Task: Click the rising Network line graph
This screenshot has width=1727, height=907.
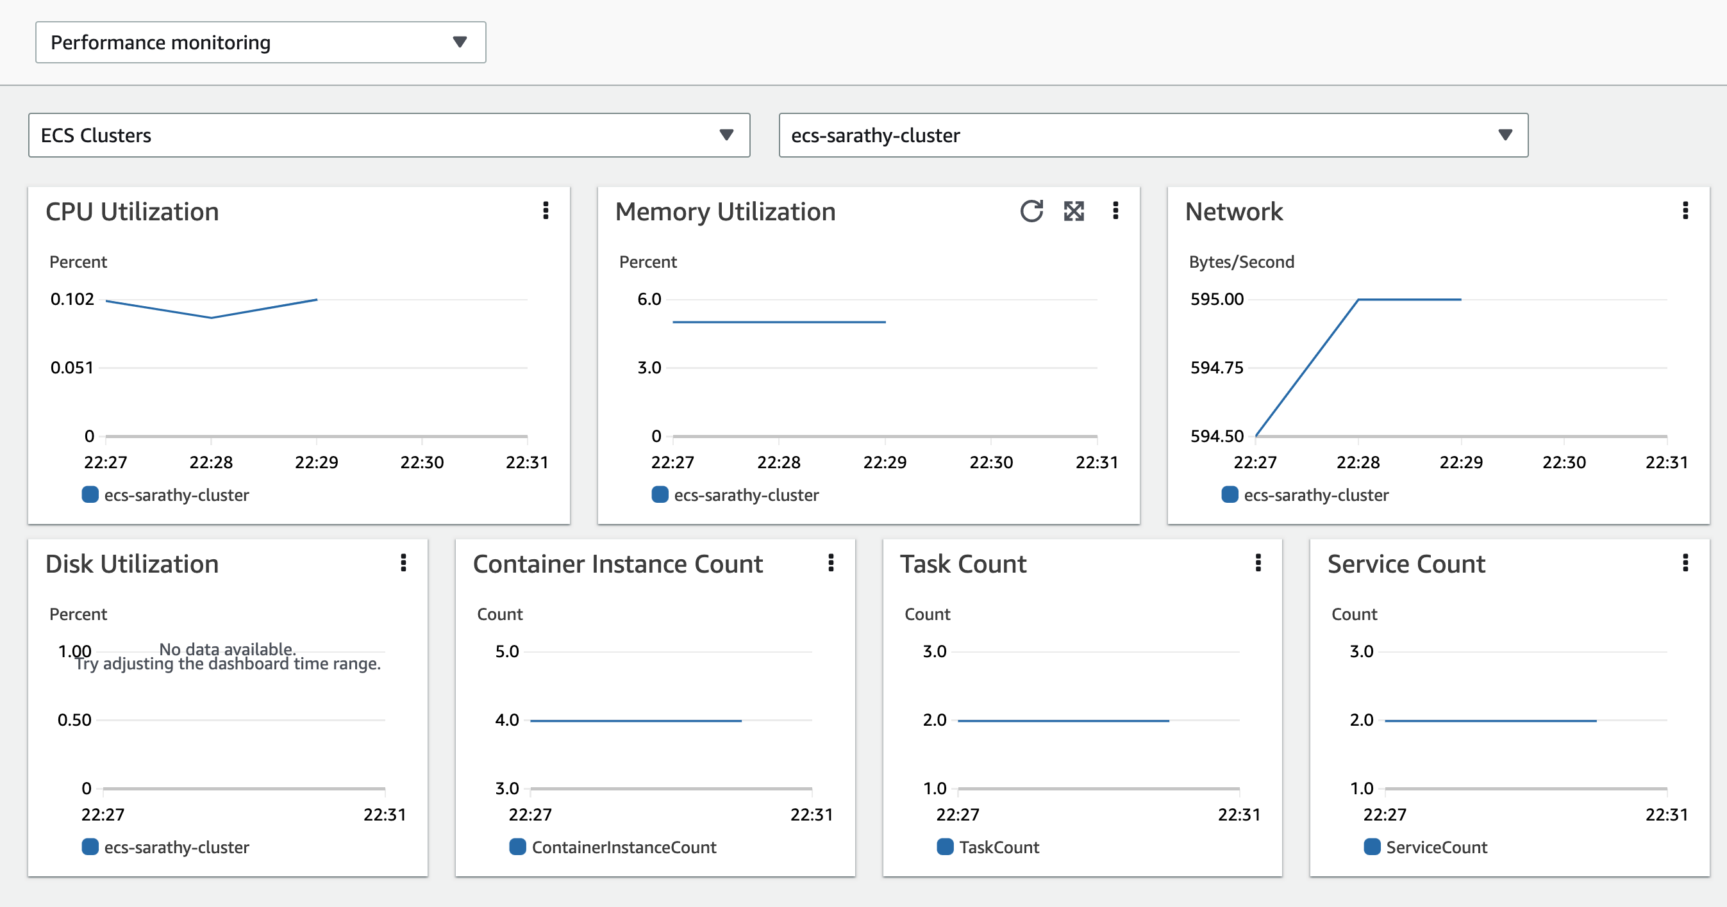Action: pyautogui.click(x=1307, y=367)
